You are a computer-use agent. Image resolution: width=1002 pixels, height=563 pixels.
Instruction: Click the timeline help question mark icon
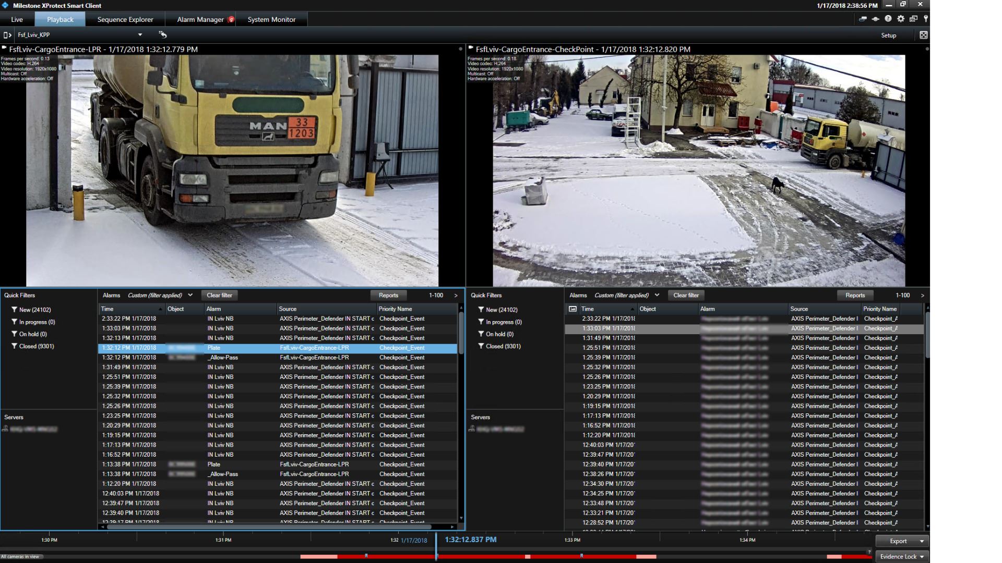(x=869, y=552)
